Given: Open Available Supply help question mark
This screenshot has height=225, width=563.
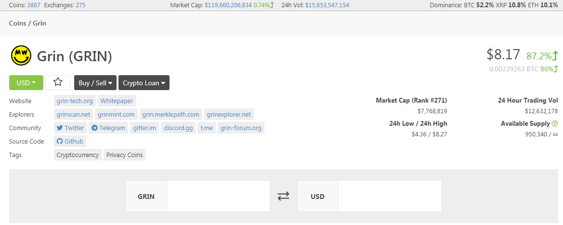Looking at the screenshot, I should [x=555, y=124].
